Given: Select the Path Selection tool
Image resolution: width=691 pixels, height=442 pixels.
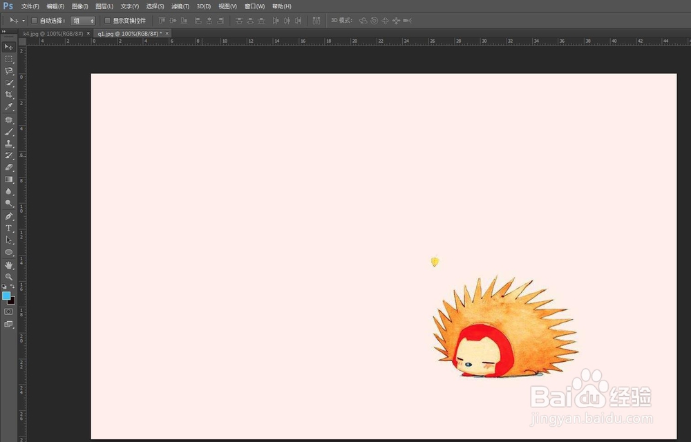Looking at the screenshot, I should click(x=8, y=240).
